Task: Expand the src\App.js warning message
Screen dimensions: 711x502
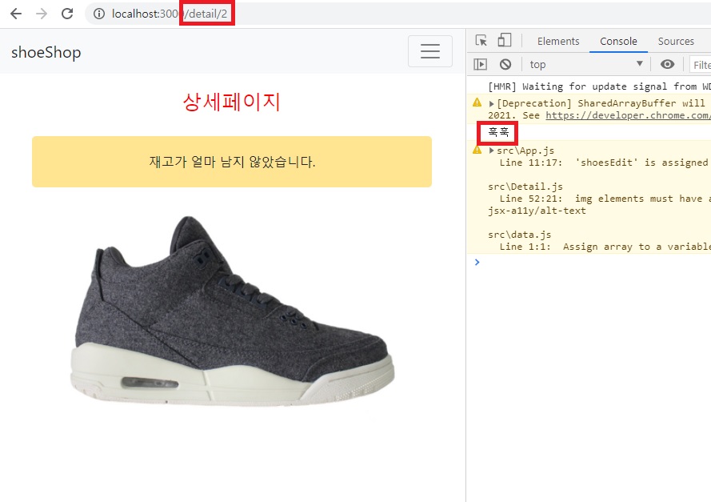Action: (x=492, y=151)
